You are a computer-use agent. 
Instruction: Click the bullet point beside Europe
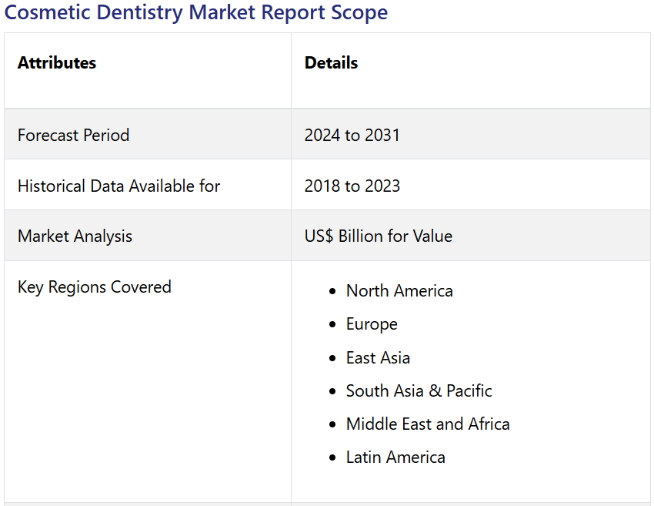point(332,325)
